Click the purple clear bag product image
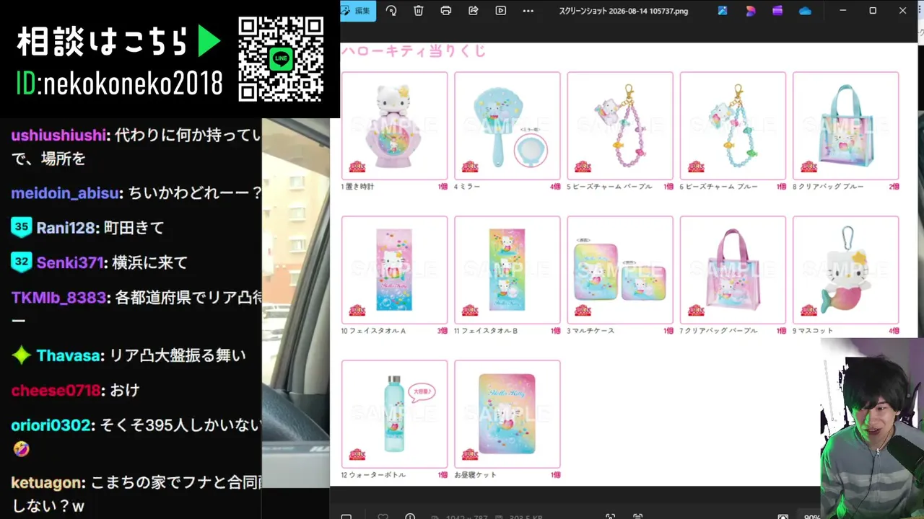 [x=733, y=270]
